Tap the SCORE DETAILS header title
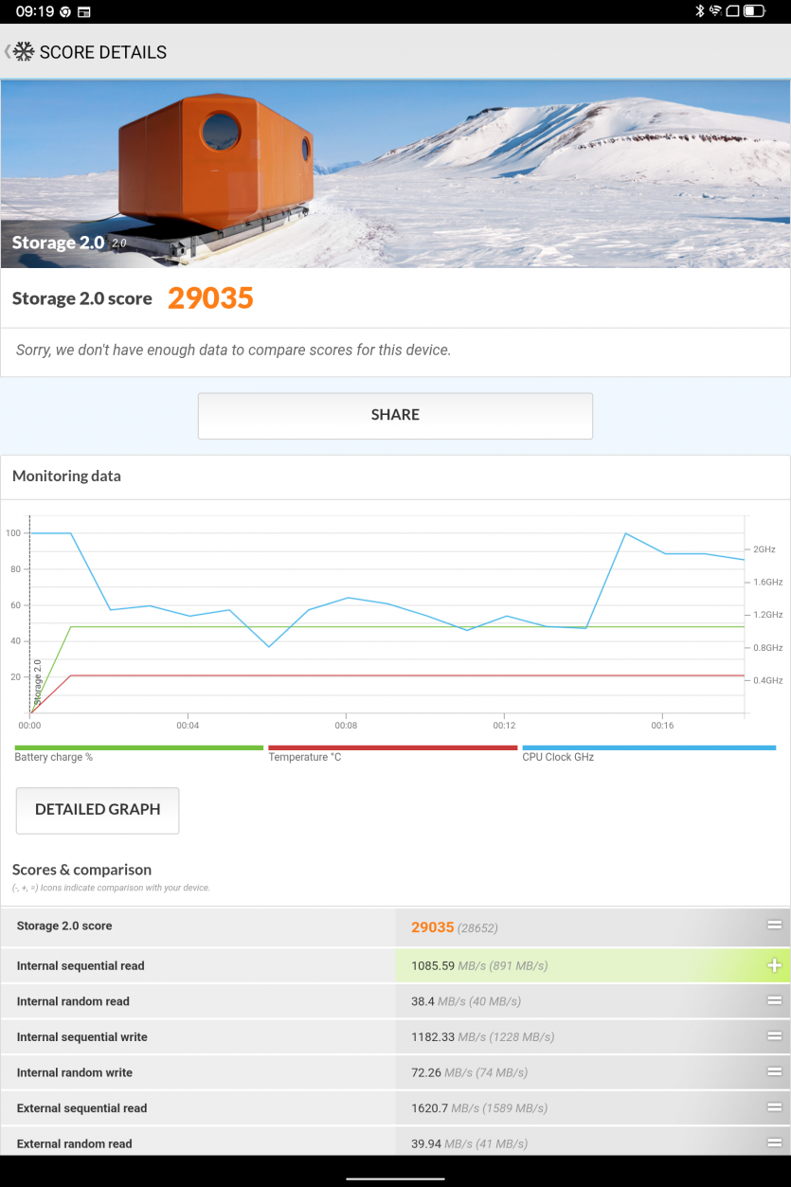 click(102, 52)
